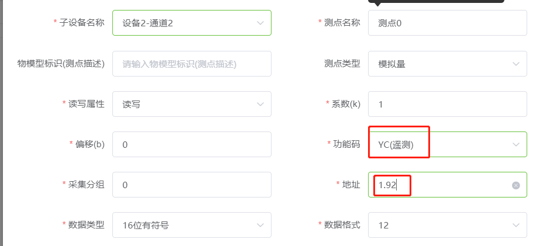Click the chevron arrow in 数据格式 field
The image size is (543, 246).
point(516,225)
